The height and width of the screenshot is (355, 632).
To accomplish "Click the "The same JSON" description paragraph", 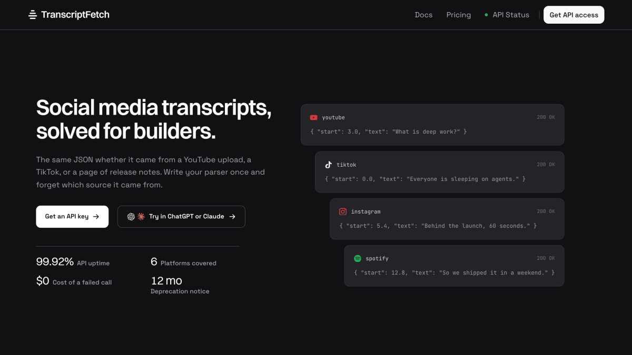I will 150,172.
